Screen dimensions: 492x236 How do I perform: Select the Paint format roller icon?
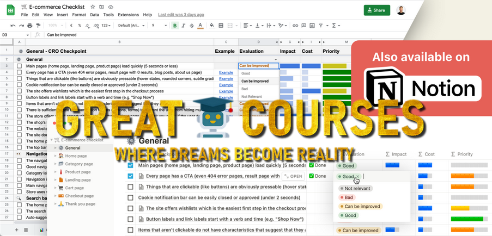coord(38,26)
